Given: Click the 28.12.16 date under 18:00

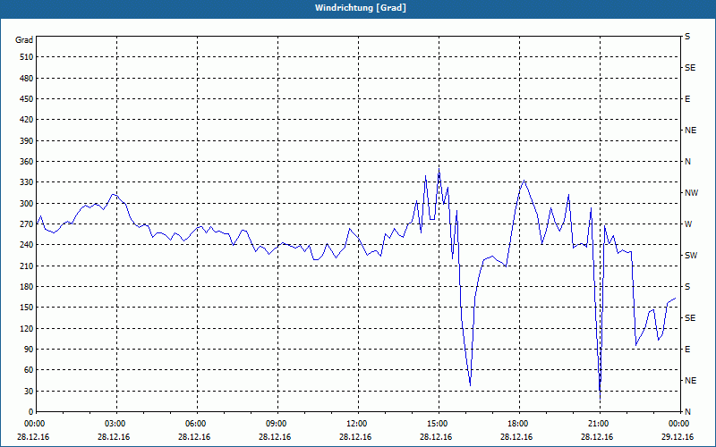Looking at the screenshot, I should click(x=516, y=437).
